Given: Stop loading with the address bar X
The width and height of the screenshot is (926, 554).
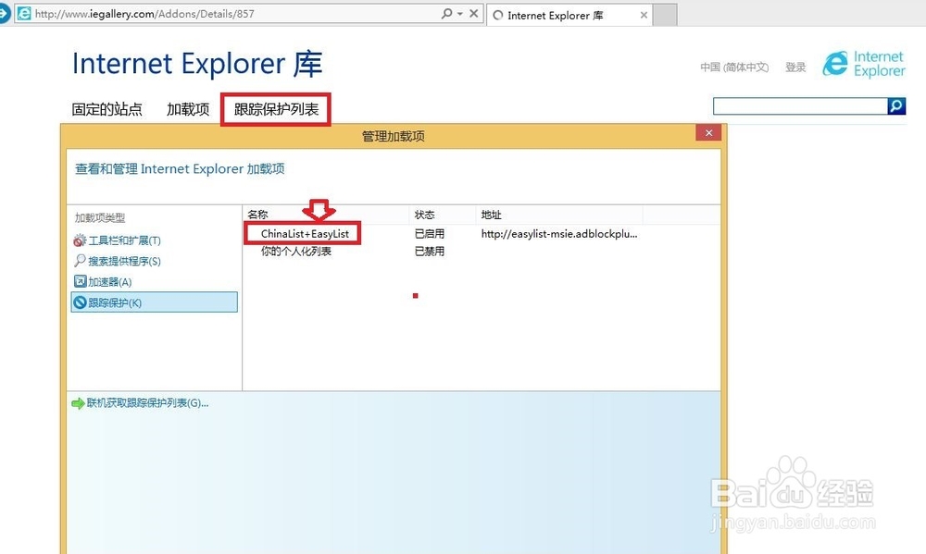Looking at the screenshot, I should tap(473, 13).
